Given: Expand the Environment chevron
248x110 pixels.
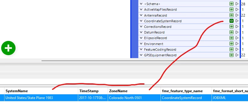Looking at the screenshot, I should (141, 44).
